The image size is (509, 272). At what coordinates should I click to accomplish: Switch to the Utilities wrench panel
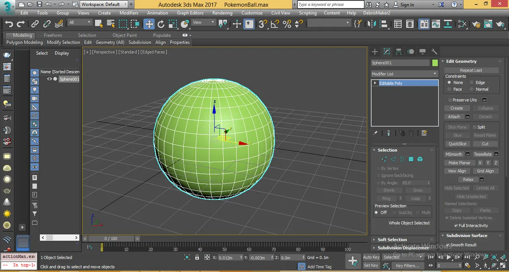[x=434, y=52]
